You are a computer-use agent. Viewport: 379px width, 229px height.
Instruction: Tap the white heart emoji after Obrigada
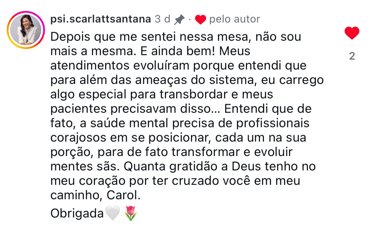click(x=113, y=213)
